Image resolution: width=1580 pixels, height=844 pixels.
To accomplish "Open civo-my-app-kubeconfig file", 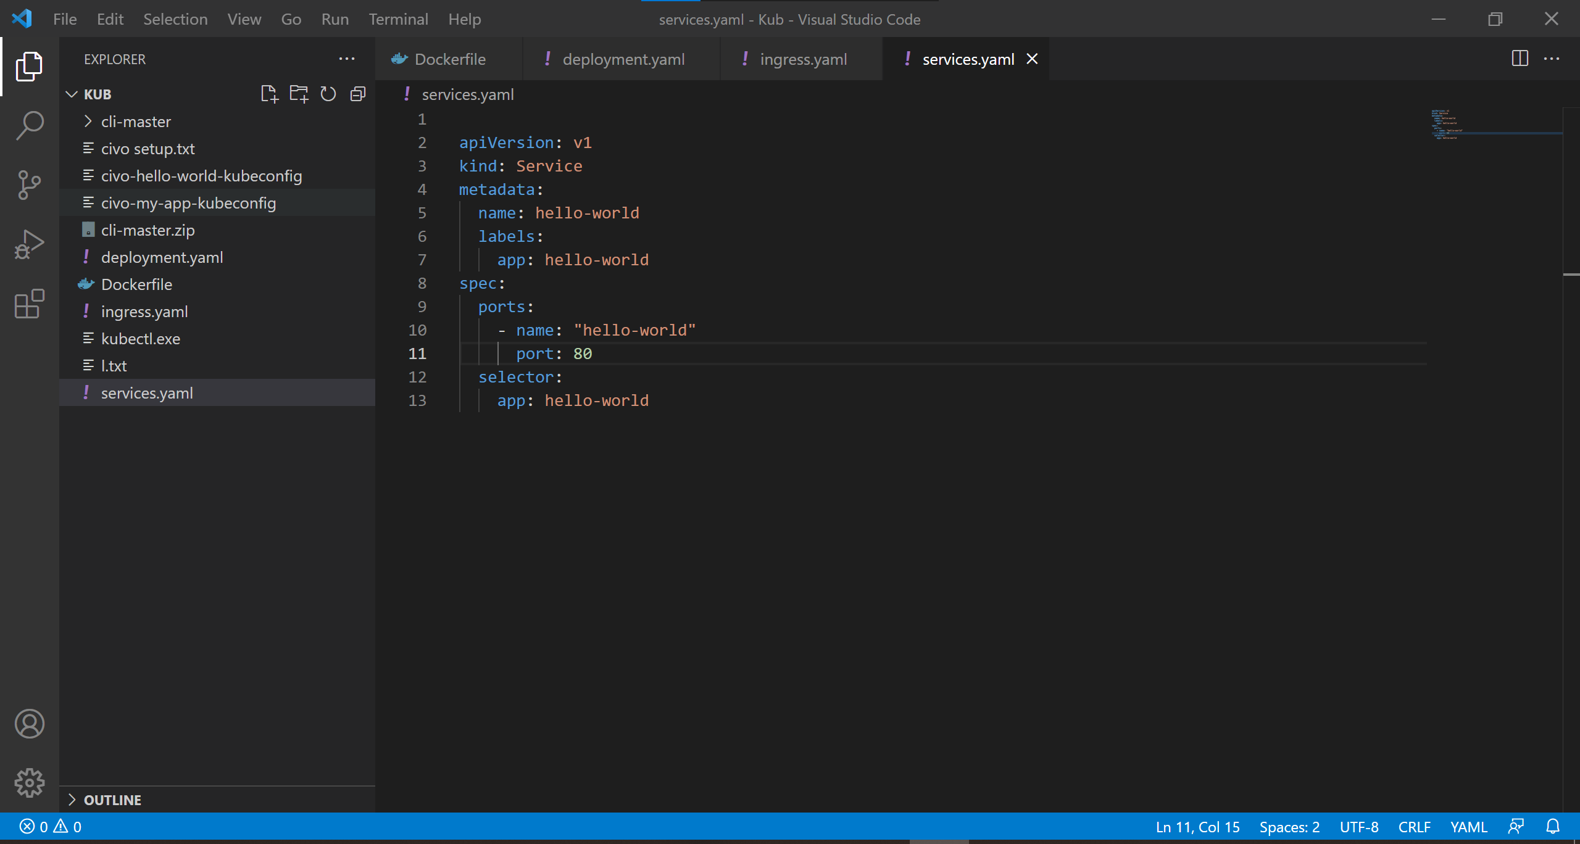I will click(217, 203).
